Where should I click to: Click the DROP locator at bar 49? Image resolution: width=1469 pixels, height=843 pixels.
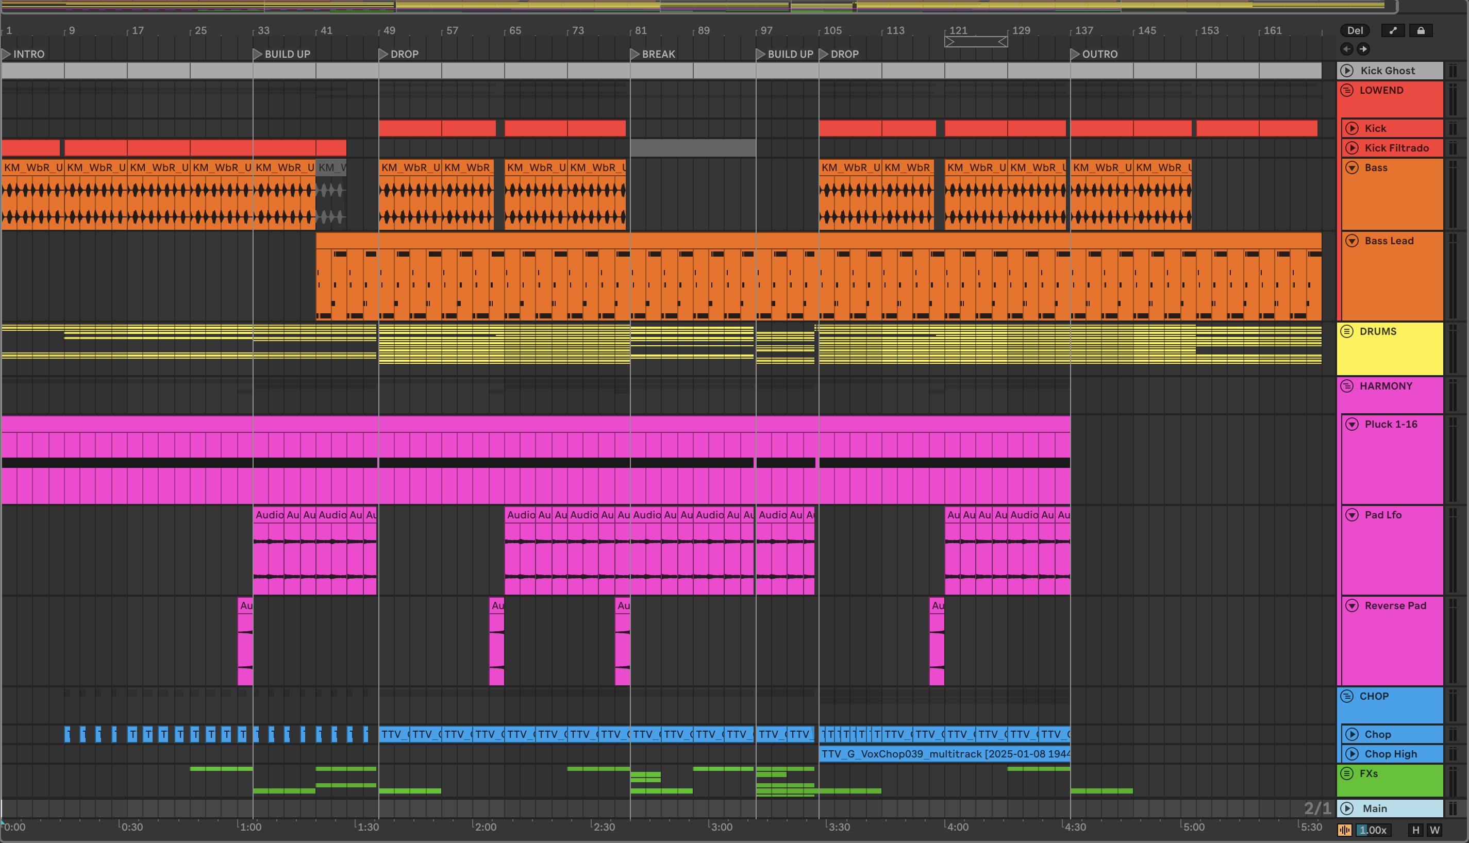point(398,55)
